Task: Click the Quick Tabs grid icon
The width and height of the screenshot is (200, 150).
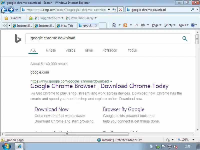Action: (4, 26)
